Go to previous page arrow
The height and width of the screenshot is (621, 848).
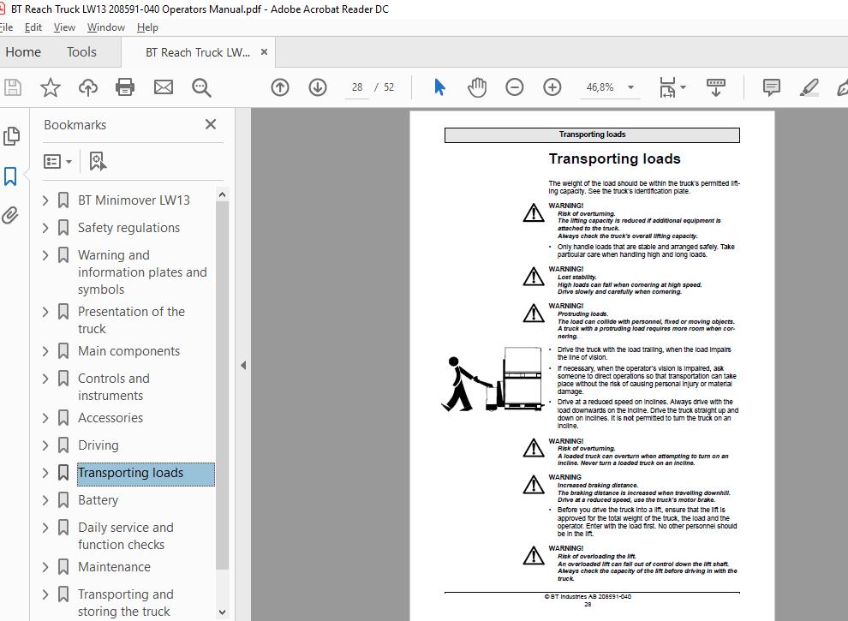pos(280,87)
